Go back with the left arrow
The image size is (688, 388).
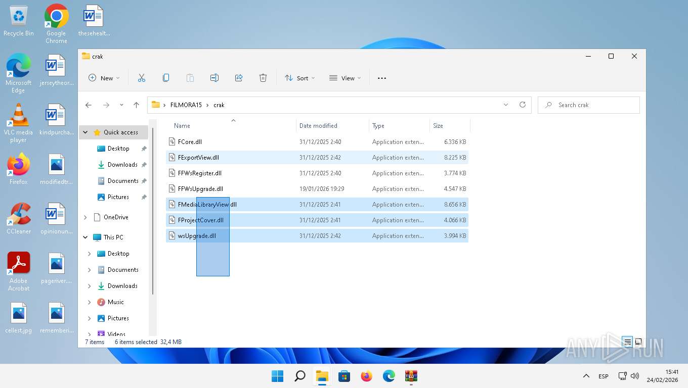pos(89,105)
